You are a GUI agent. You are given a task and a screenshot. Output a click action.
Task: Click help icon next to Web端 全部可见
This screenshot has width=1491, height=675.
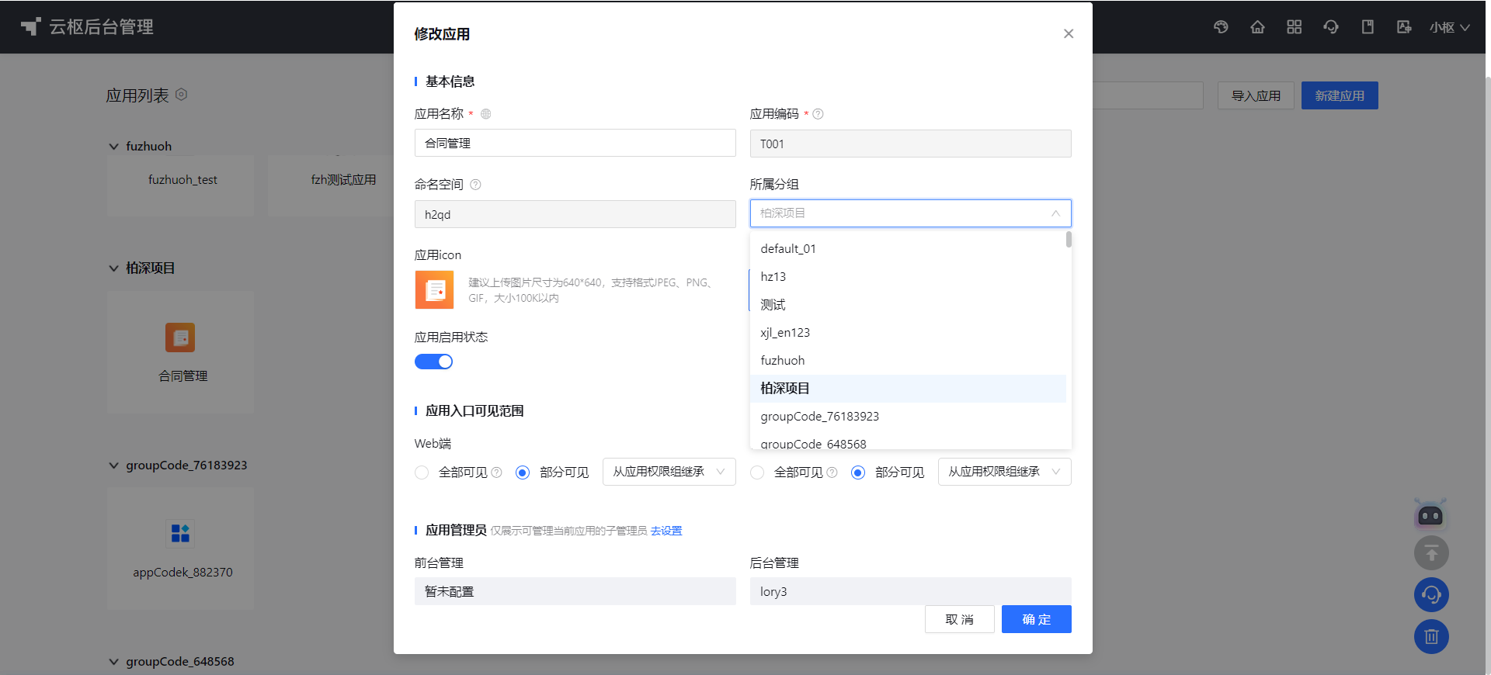pyautogui.click(x=497, y=472)
